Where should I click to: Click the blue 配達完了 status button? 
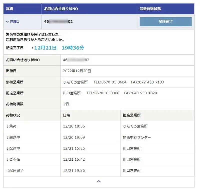[x=165, y=22]
